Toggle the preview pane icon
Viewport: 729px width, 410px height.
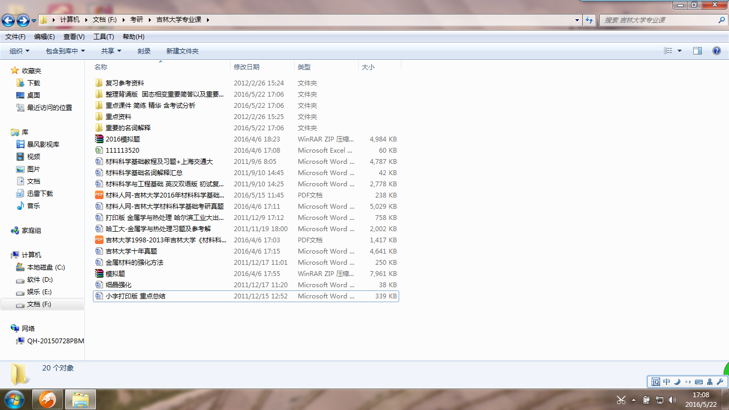[x=698, y=51]
